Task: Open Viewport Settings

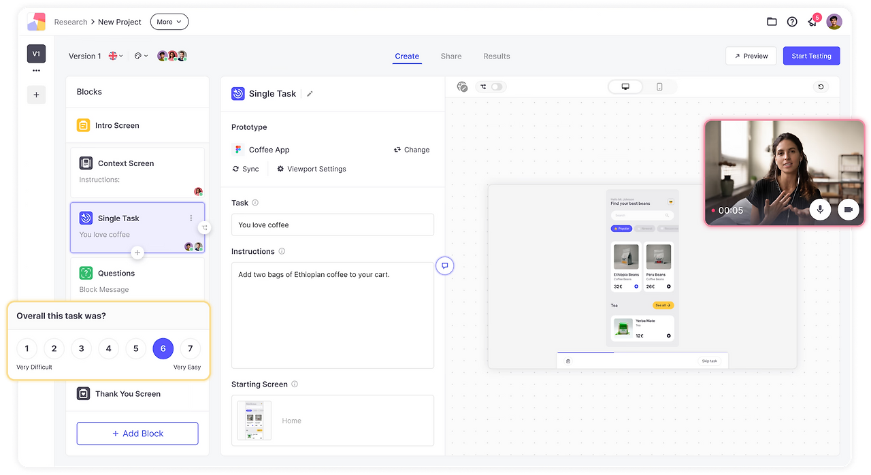Action: click(312, 169)
